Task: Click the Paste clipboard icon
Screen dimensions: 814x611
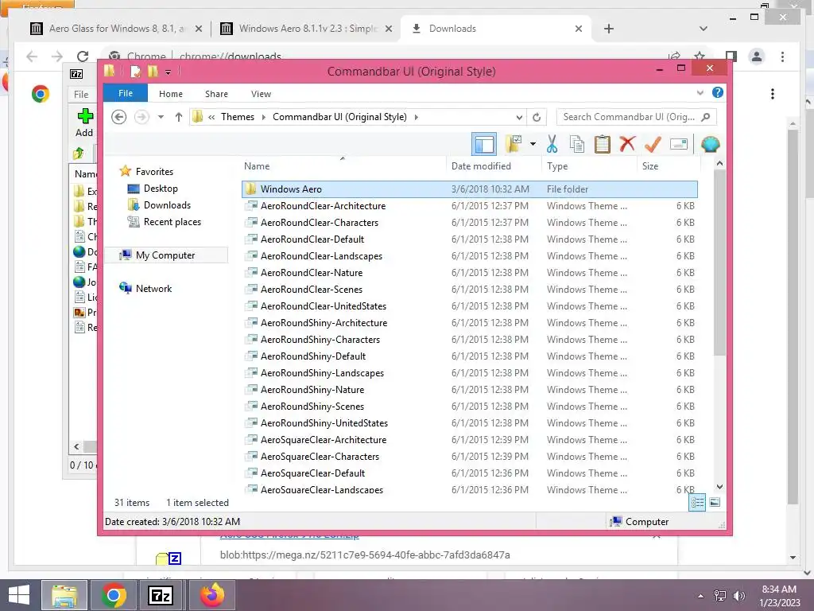Action: pos(603,144)
